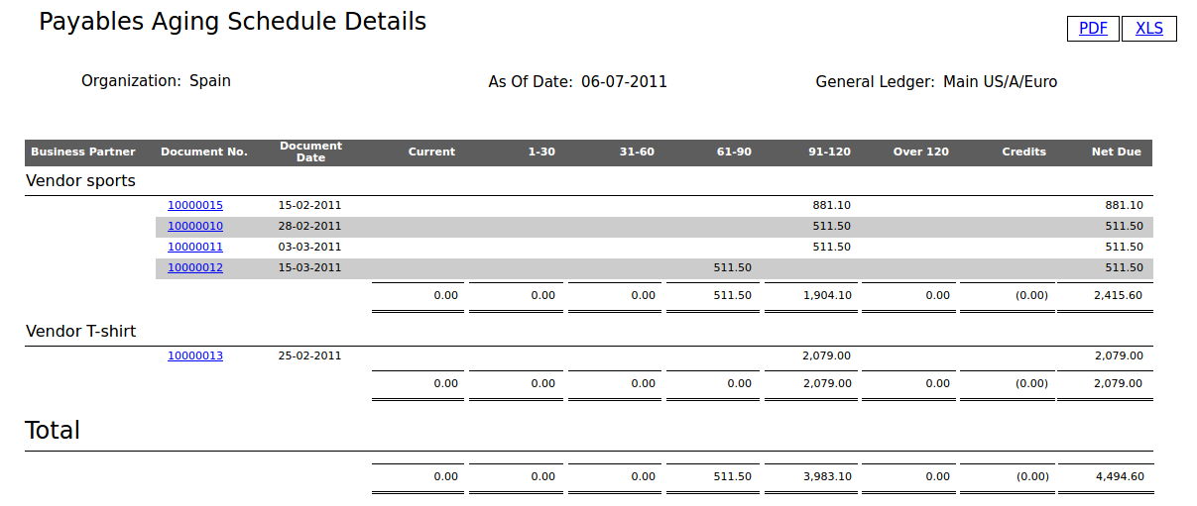1197x506 pixels.
Task: Click the Credits column header
Action: 1023,152
